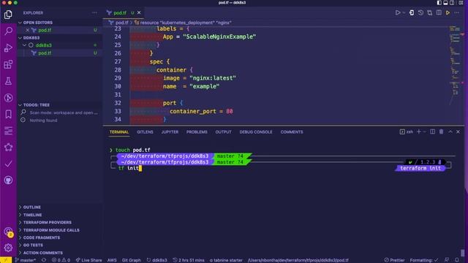Open the Bookmarks view in activity bar
The image size is (468, 263).
click(x=8, y=114)
